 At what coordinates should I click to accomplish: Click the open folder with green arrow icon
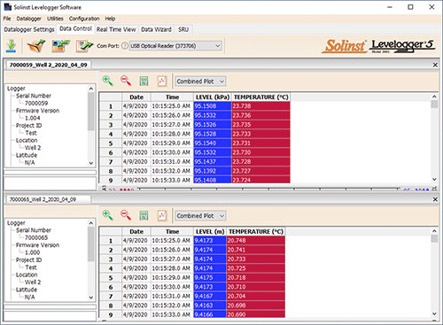[36, 46]
